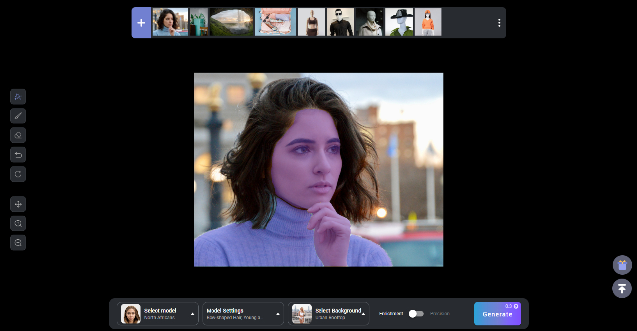The height and width of the screenshot is (331, 637).
Task: Select the magic wand selection tool
Action: tap(18, 96)
